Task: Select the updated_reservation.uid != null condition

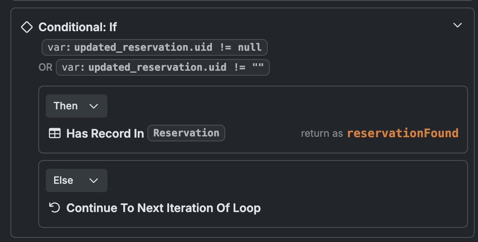Action: (x=154, y=47)
